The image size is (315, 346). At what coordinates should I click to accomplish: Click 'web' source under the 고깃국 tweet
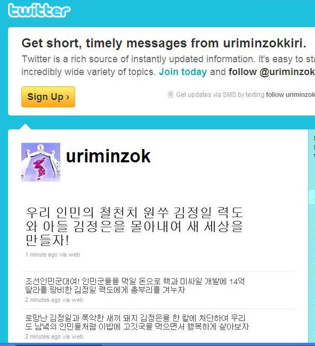point(77,336)
